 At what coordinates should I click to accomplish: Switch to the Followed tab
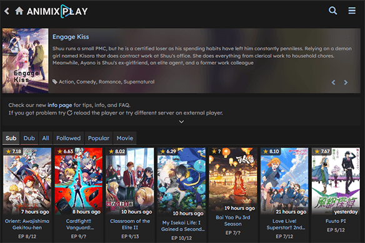[x=69, y=138]
